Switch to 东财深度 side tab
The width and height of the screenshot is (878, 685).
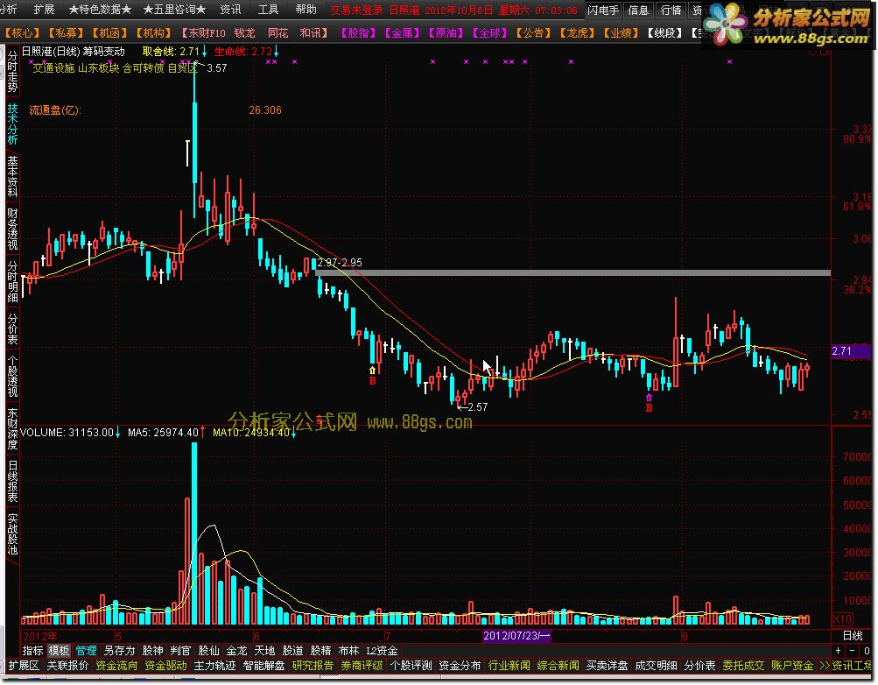click(12, 428)
